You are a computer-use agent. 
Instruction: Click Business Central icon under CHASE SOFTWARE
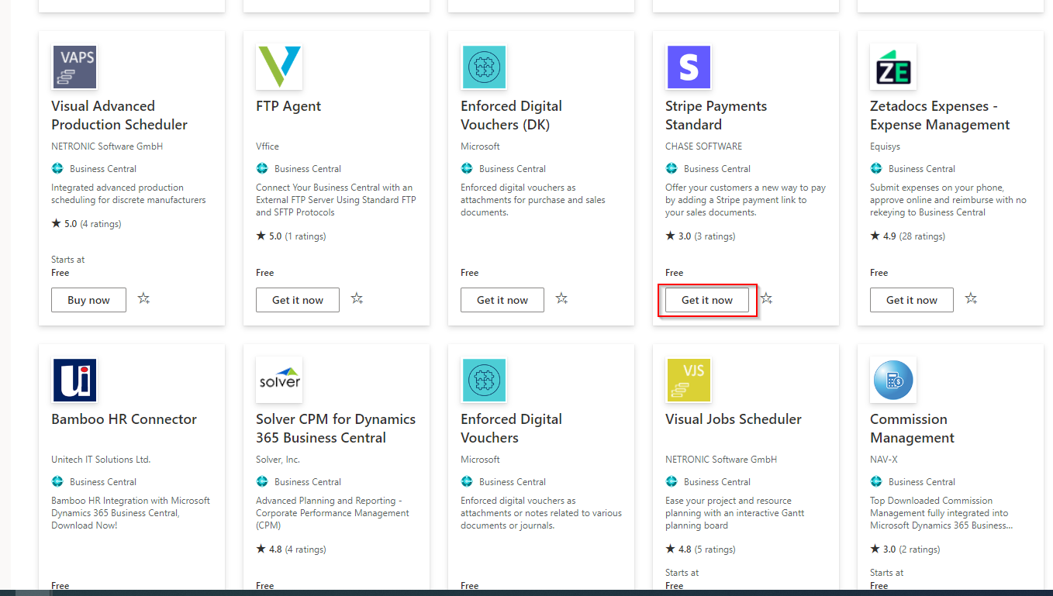(671, 168)
